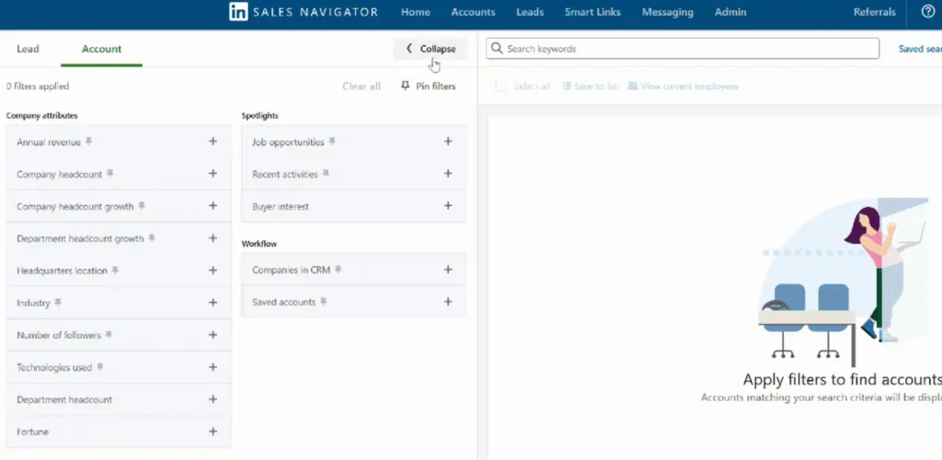This screenshot has height=460, width=942.
Task: Click the Department headcount filter label
Action: [x=64, y=400]
